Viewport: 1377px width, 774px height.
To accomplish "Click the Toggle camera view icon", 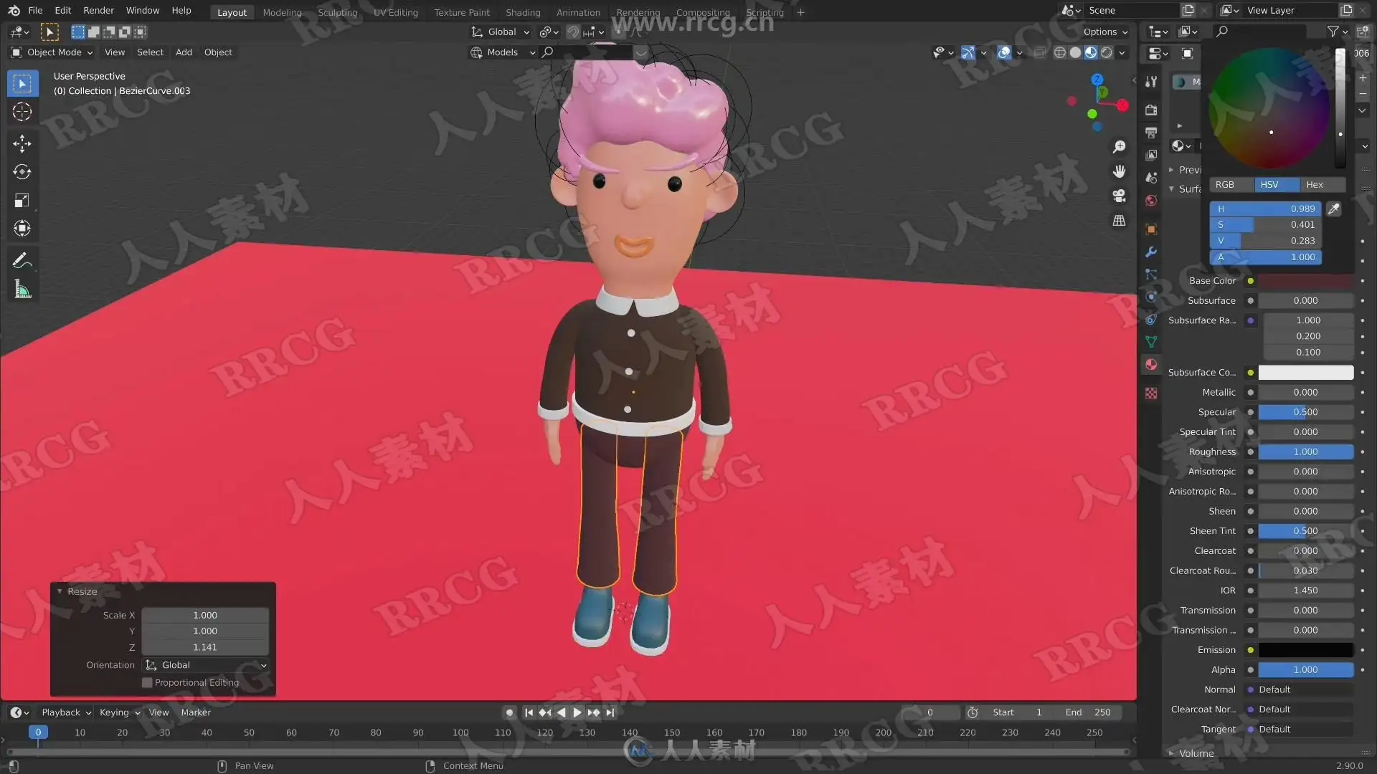I will [x=1119, y=196].
